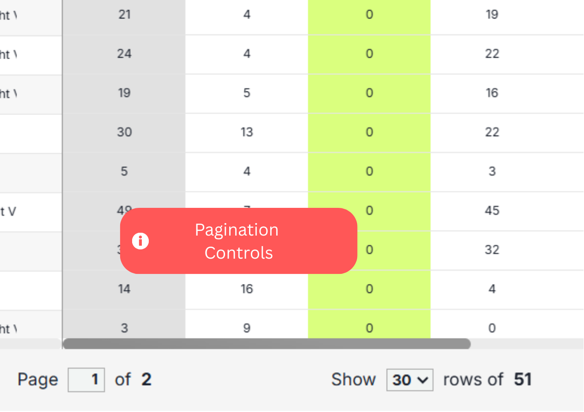Image resolution: width=584 pixels, height=412 pixels.
Task: Select the cell with value 32
Action: click(x=492, y=250)
